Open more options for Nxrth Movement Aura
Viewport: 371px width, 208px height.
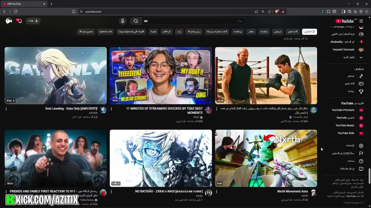pyautogui.click(x=217, y=192)
